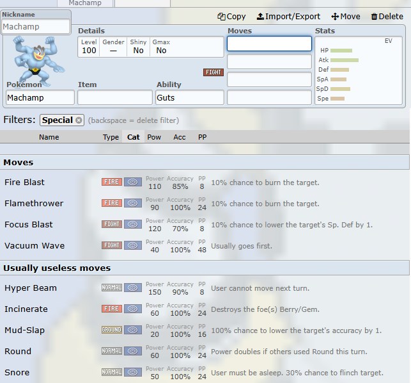The height and width of the screenshot is (383, 411).
Task: Click Special category icon on Fire Blast row
Action: tap(133, 182)
